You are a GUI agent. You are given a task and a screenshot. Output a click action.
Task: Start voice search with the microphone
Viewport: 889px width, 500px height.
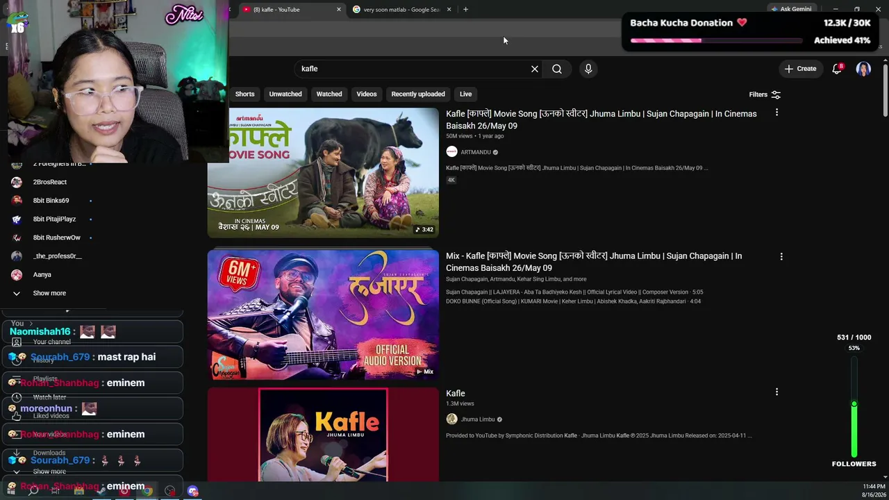point(588,69)
